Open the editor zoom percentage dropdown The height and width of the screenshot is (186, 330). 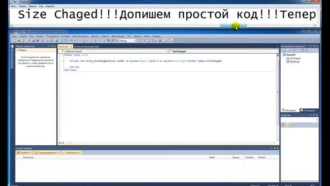click(68, 143)
